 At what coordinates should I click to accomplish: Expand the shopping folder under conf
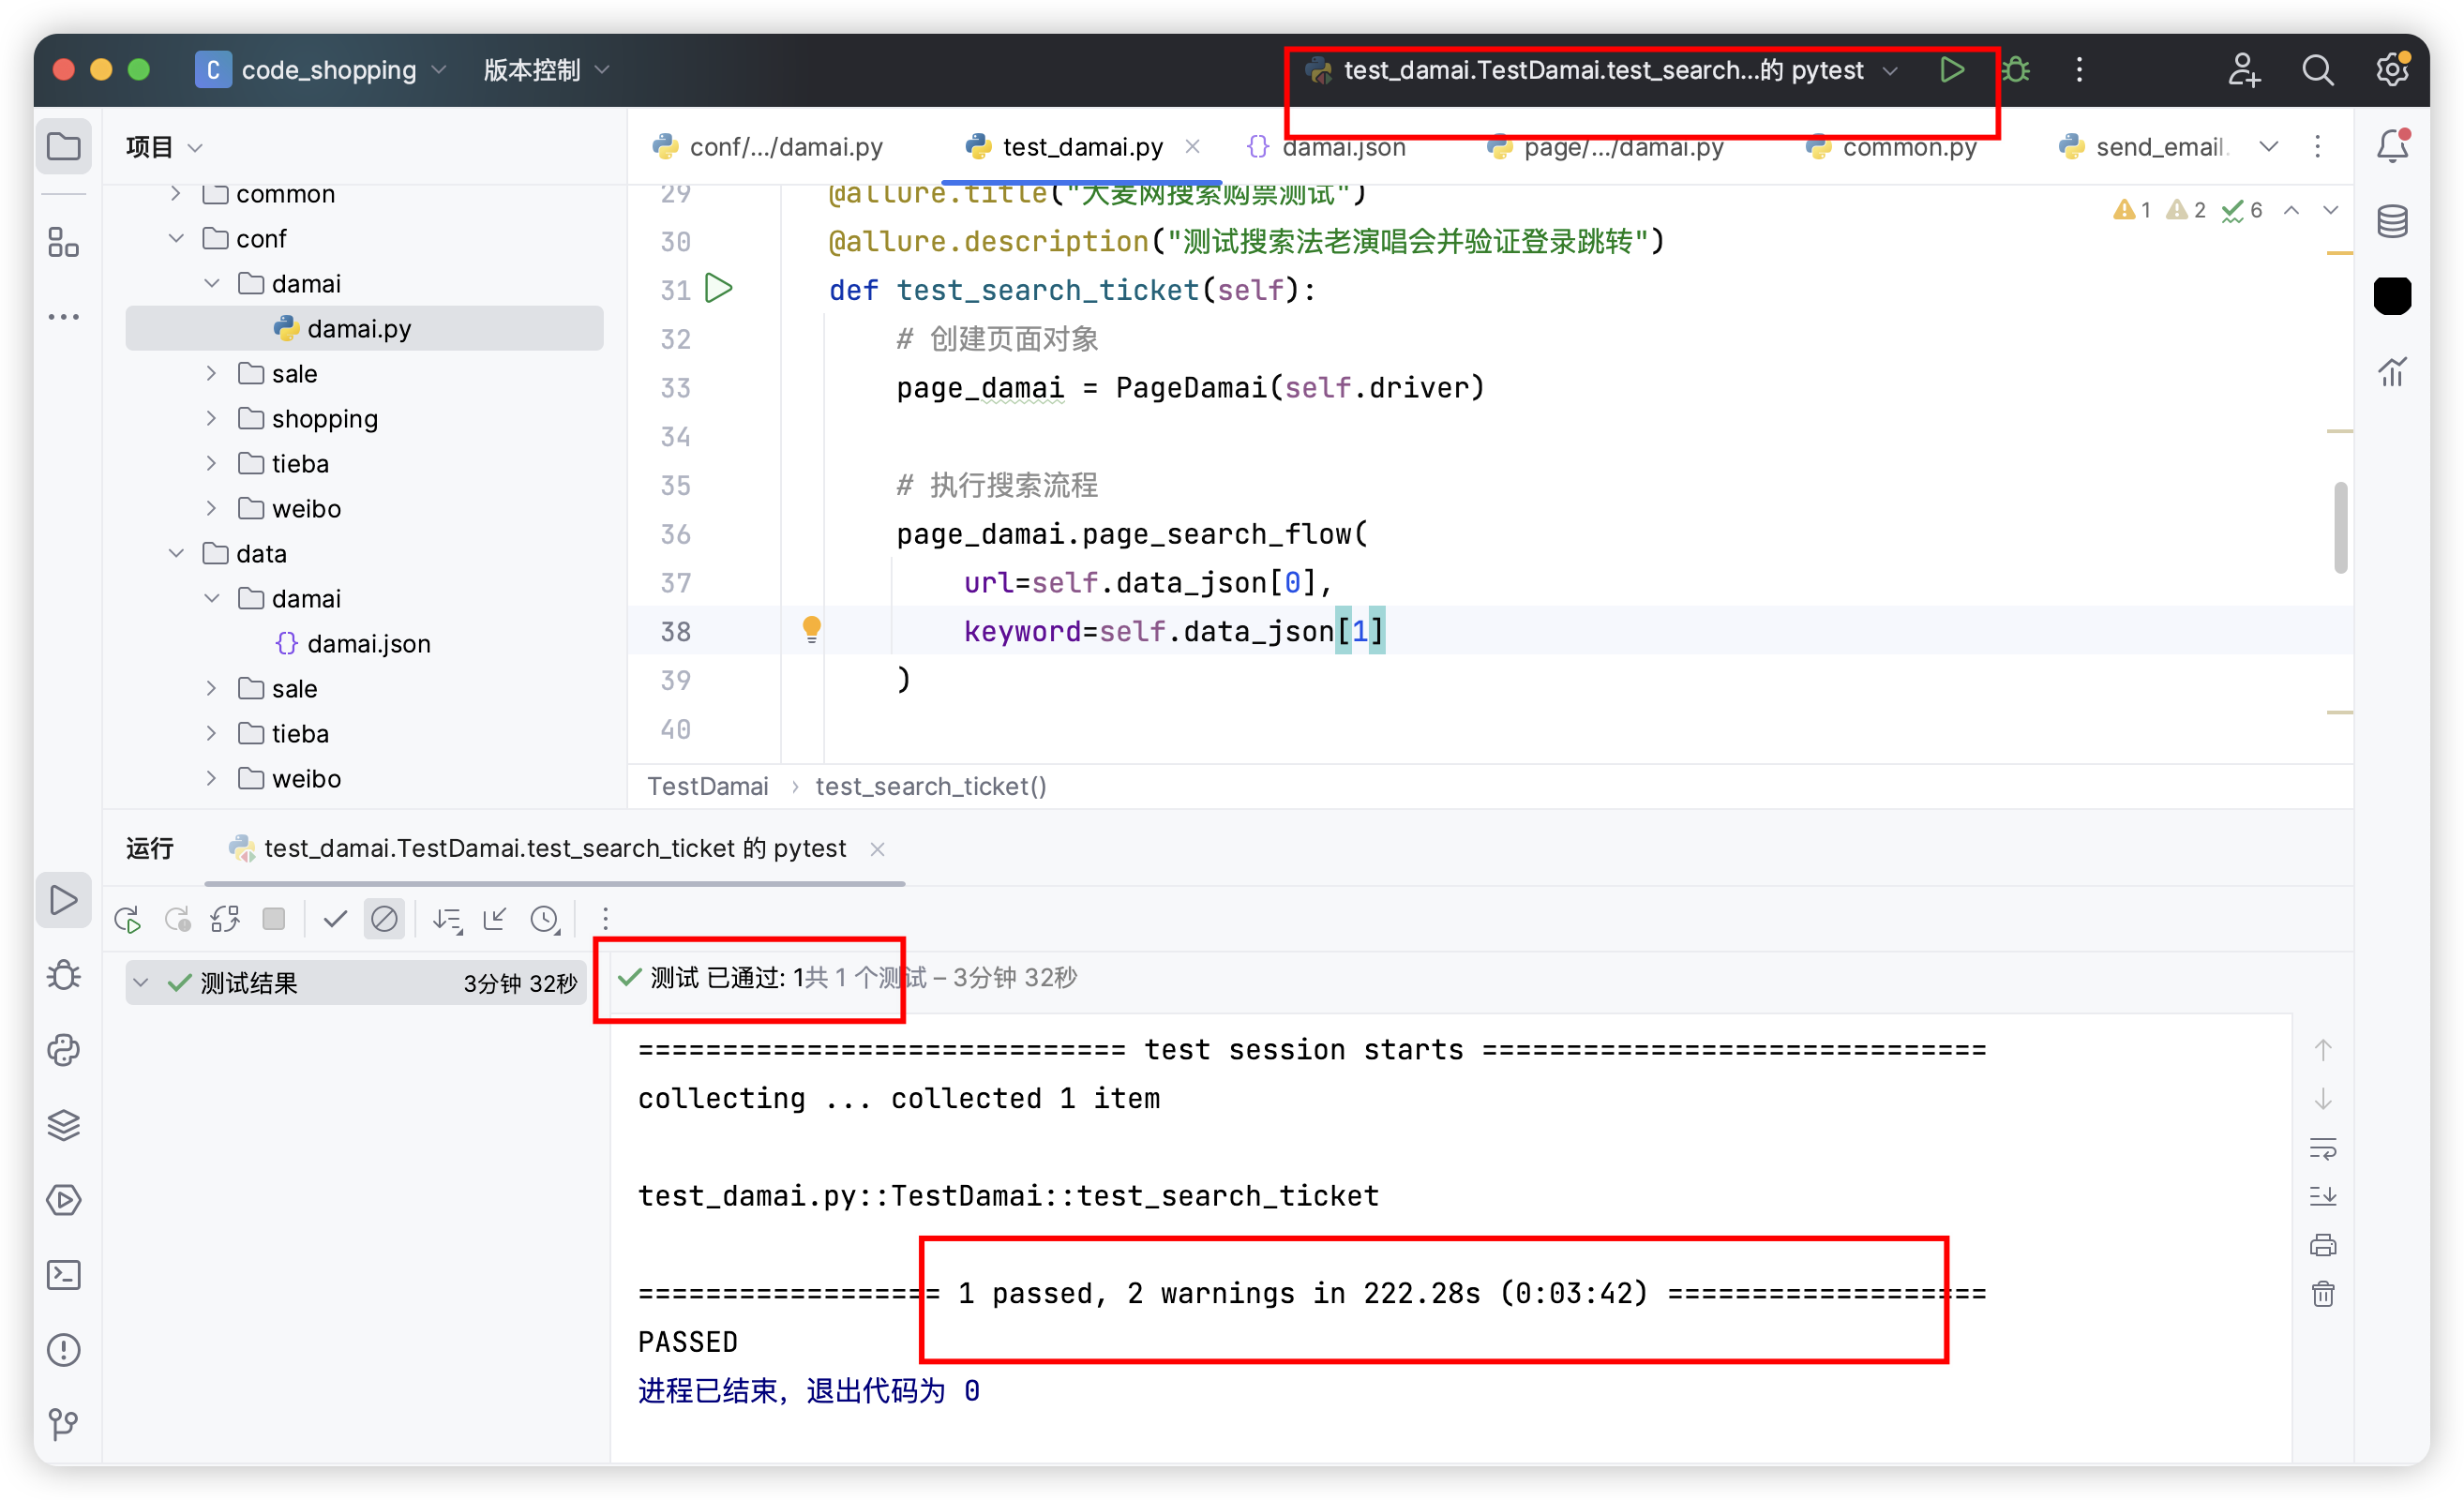point(211,418)
